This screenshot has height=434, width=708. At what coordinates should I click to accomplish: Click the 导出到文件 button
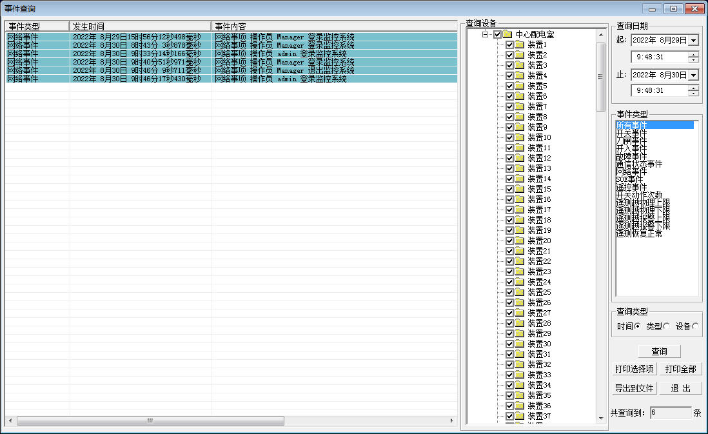click(x=634, y=388)
